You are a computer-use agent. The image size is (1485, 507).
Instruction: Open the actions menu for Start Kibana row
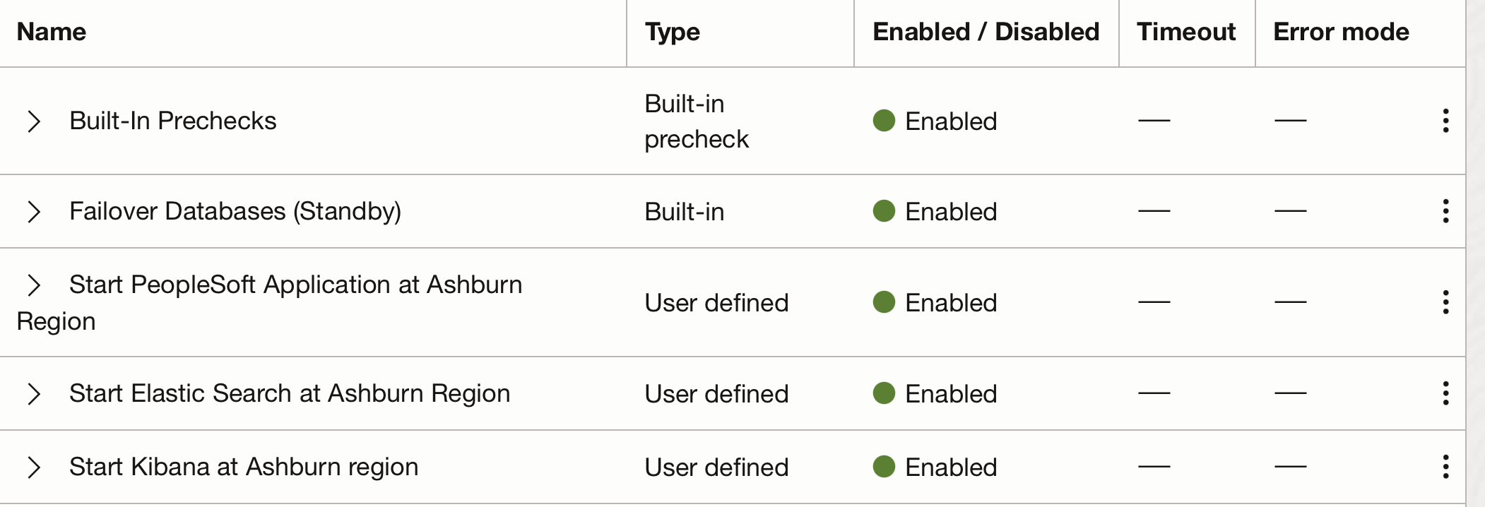[1446, 467]
